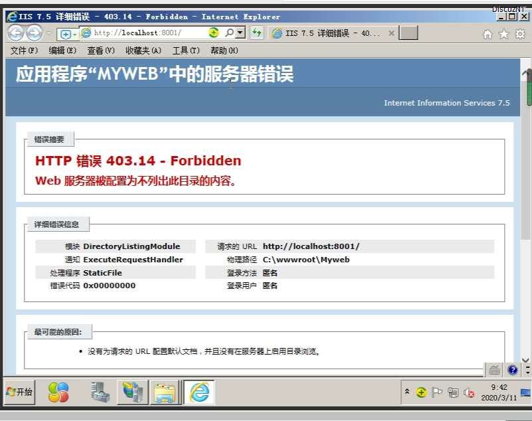Viewport: 532px width, 421px height.
Task: Click the green icon inside address bar
Action: coord(214,33)
